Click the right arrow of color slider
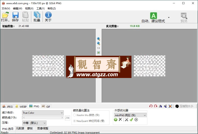This screenshot has width=198, height=134. point(62,118)
